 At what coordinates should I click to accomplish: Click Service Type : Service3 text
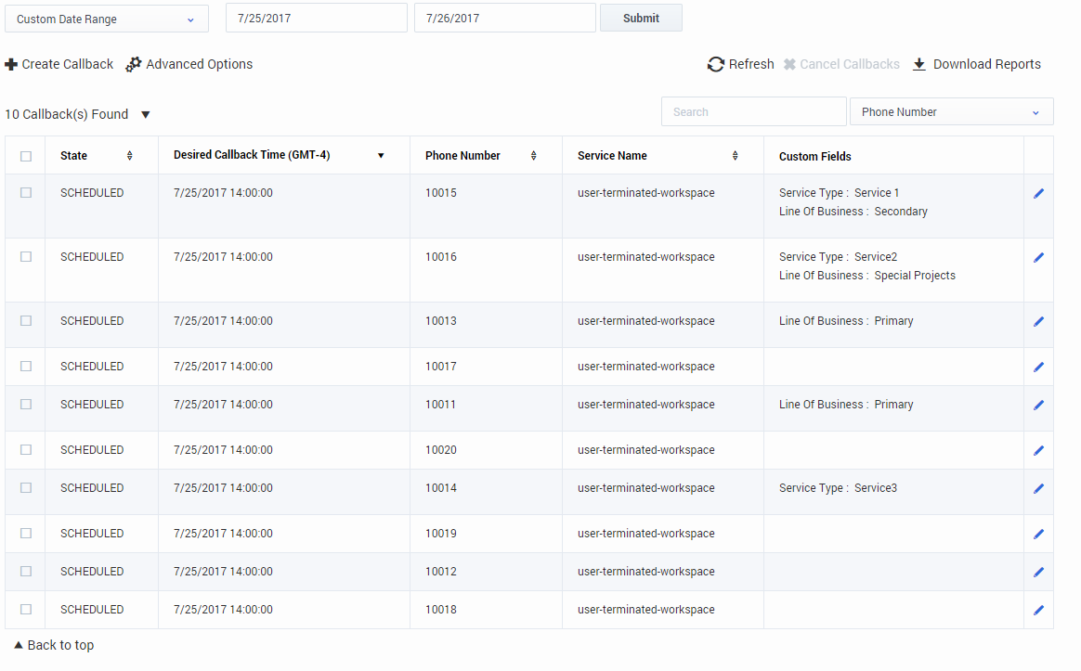click(x=838, y=488)
